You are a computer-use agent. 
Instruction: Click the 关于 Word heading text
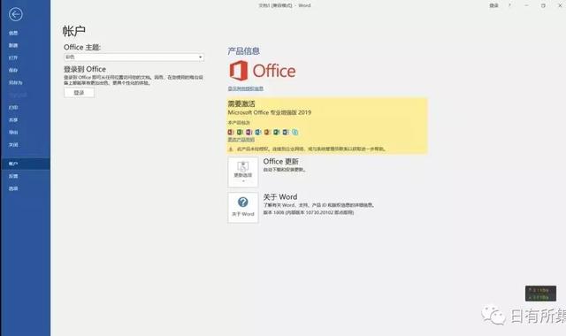point(280,196)
